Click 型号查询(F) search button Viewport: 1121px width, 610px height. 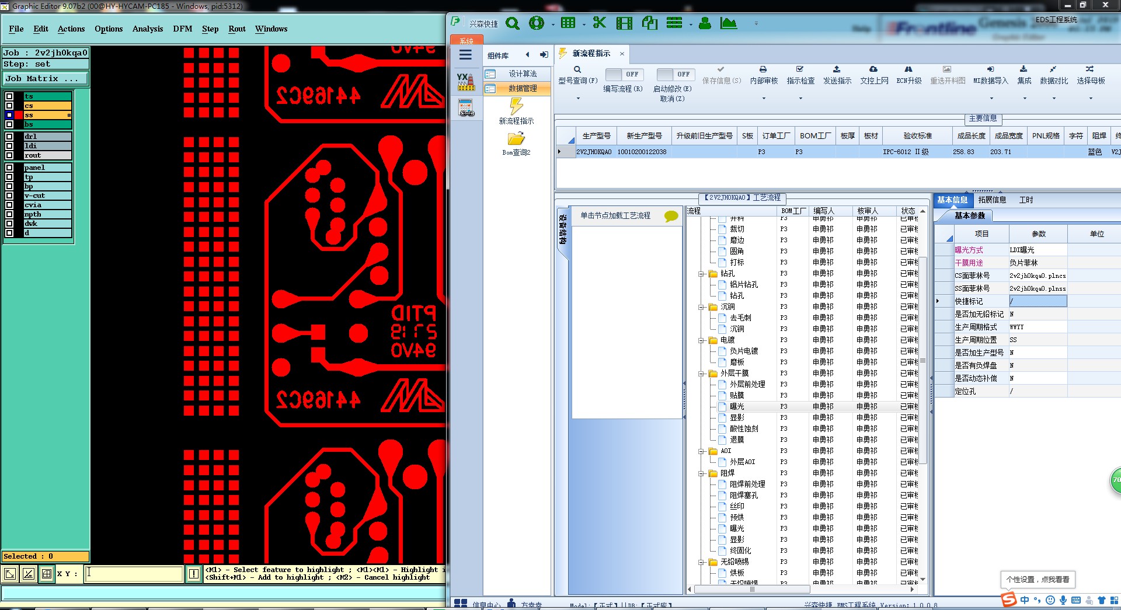pyautogui.click(x=577, y=75)
